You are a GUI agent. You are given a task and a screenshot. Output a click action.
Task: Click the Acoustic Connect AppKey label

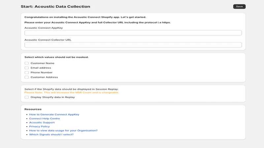click(x=44, y=28)
